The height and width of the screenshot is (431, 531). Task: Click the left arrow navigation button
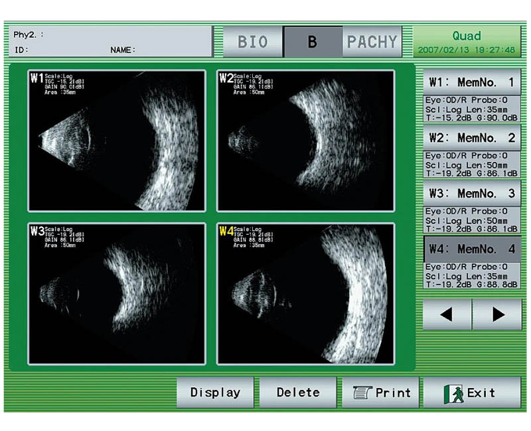[446, 314]
